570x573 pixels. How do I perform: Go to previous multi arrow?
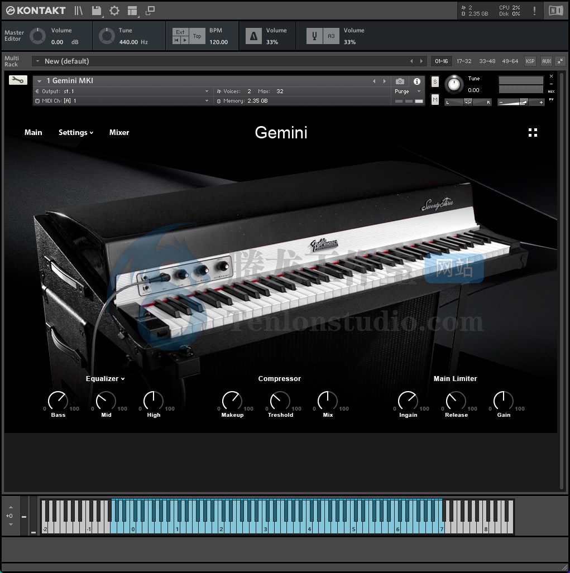tap(411, 61)
